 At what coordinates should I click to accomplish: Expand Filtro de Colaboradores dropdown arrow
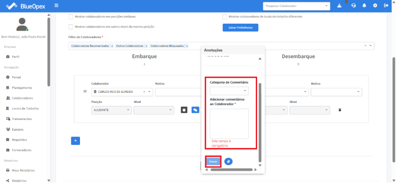(x=371, y=46)
